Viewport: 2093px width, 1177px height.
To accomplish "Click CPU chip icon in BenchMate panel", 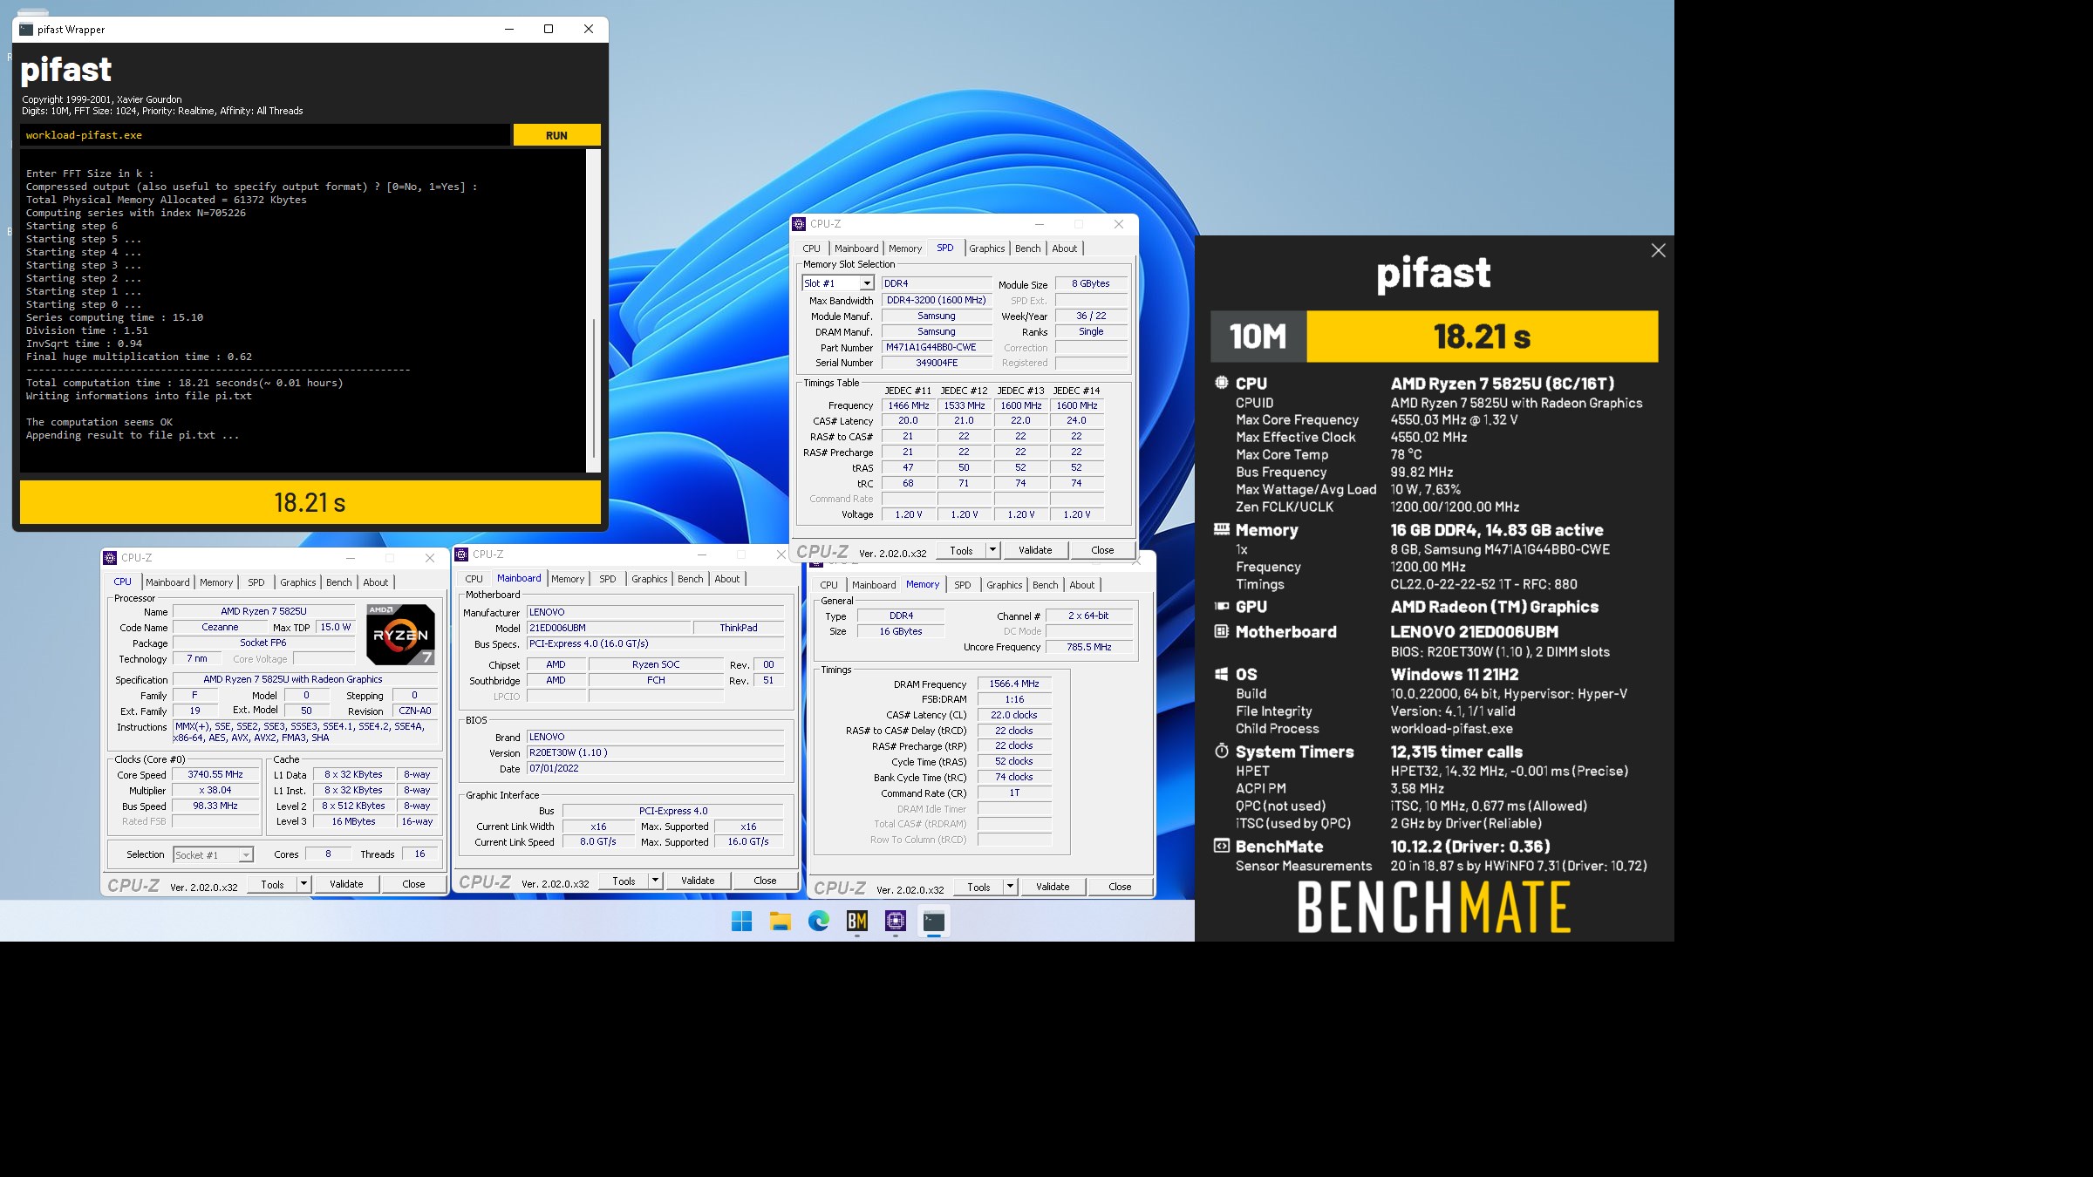I will pyautogui.click(x=1222, y=383).
